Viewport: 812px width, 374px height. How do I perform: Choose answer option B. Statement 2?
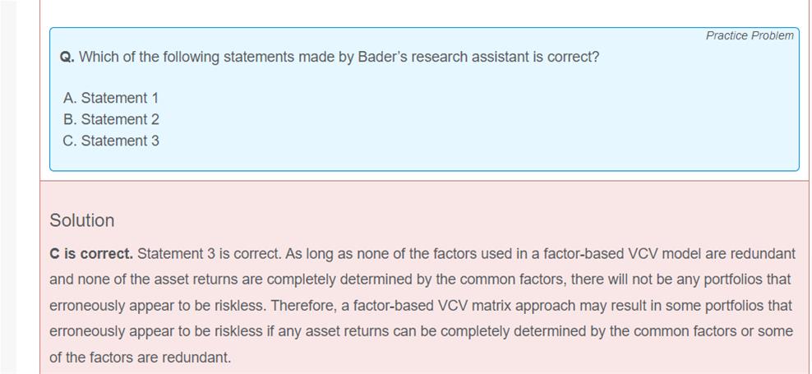click(x=111, y=119)
